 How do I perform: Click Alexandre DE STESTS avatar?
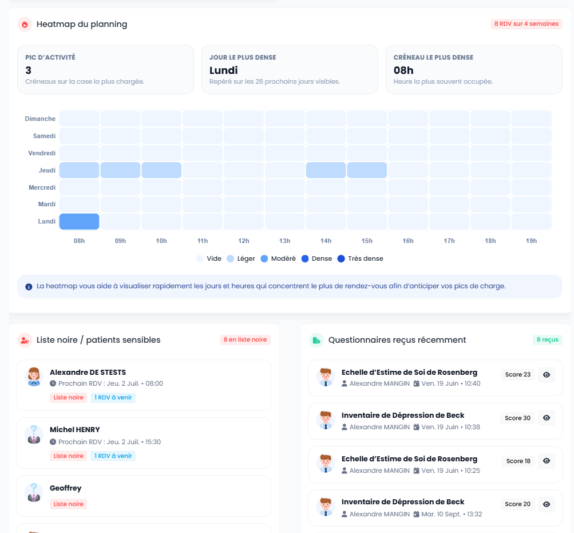coord(34,377)
